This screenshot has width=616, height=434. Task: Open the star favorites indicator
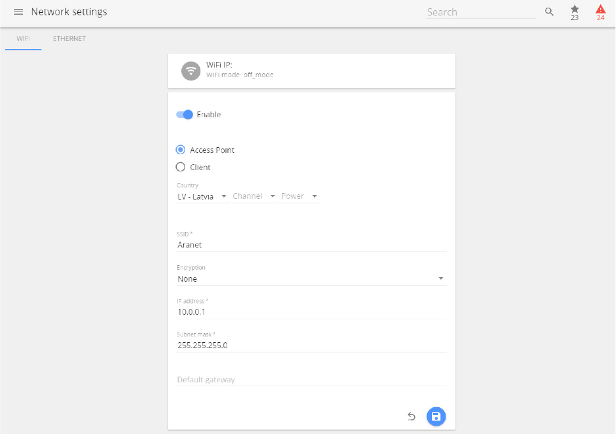click(x=575, y=11)
